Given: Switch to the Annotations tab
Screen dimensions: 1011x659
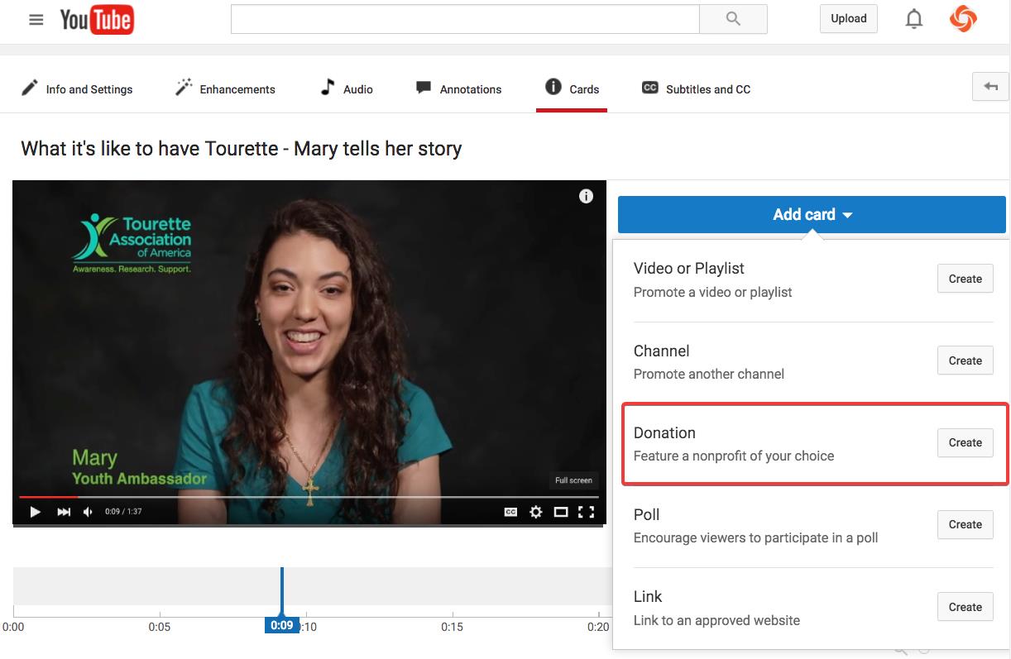Looking at the screenshot, I should (459, 89).
